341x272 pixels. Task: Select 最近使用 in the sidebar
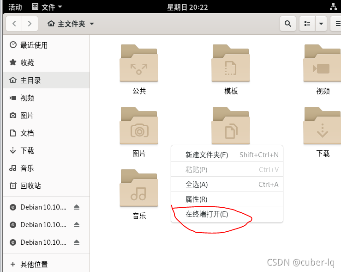[46, 45]
